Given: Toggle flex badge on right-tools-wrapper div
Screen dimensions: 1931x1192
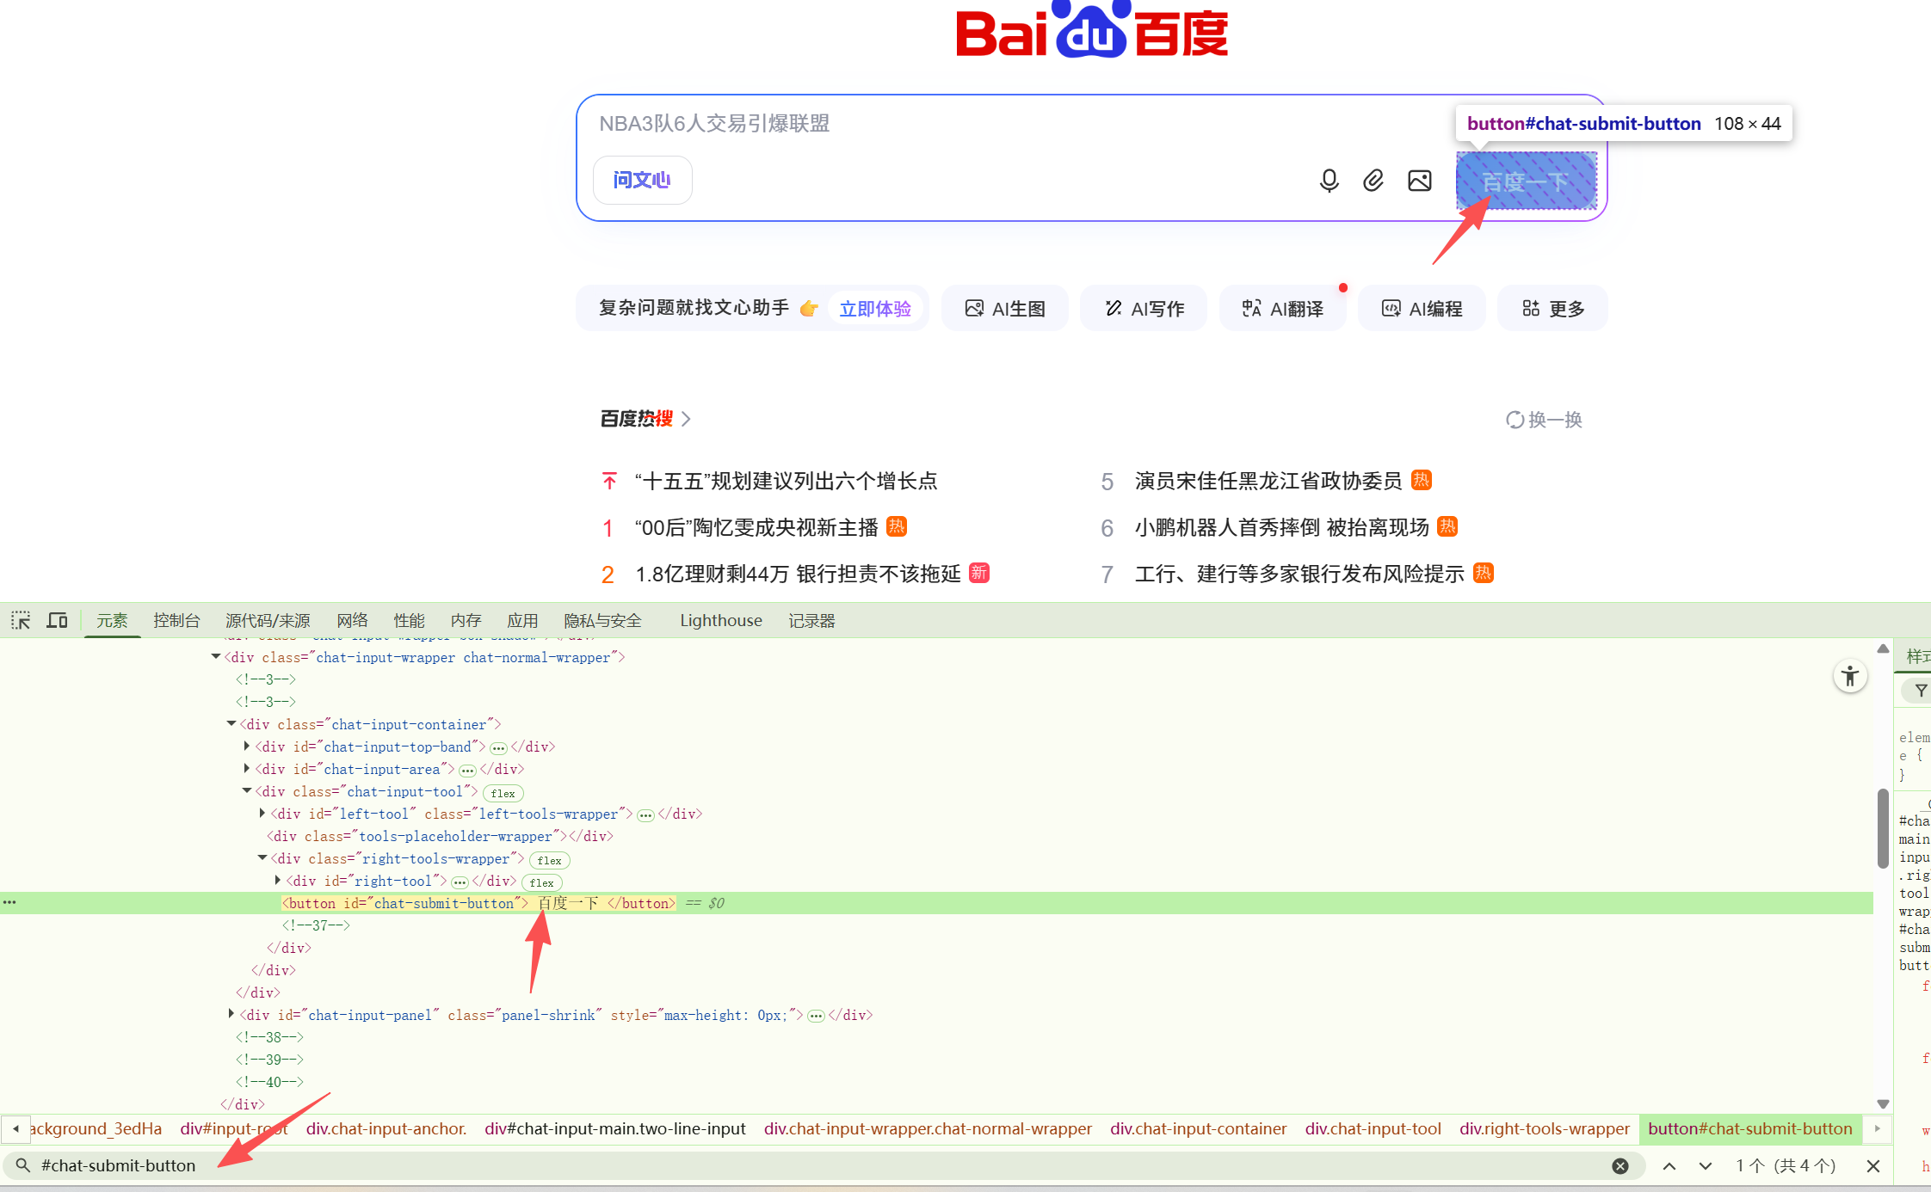Looking at the screenshot, I should (x=549, y=860).
